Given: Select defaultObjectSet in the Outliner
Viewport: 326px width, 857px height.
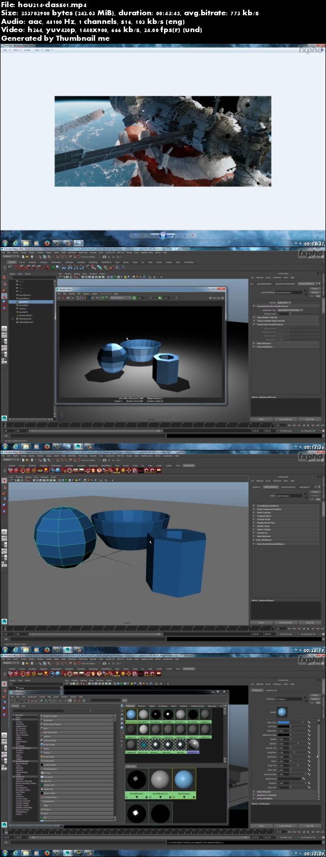Looking at the screenshot, I should 25,322.
